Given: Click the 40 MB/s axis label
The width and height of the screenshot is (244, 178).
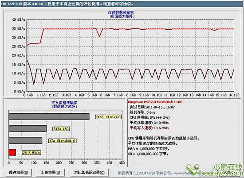Looking at the screenshot, I should pyautogui.click(x=19, y=19).
